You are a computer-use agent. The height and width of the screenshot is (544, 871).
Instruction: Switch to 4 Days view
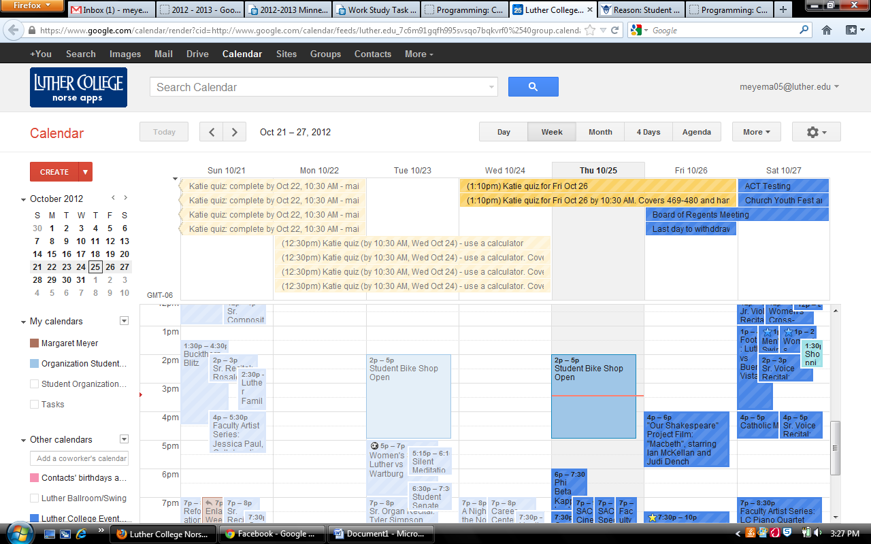pyautogui.click(x=648, y=132)
